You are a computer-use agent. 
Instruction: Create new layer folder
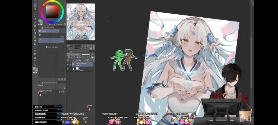80,60
